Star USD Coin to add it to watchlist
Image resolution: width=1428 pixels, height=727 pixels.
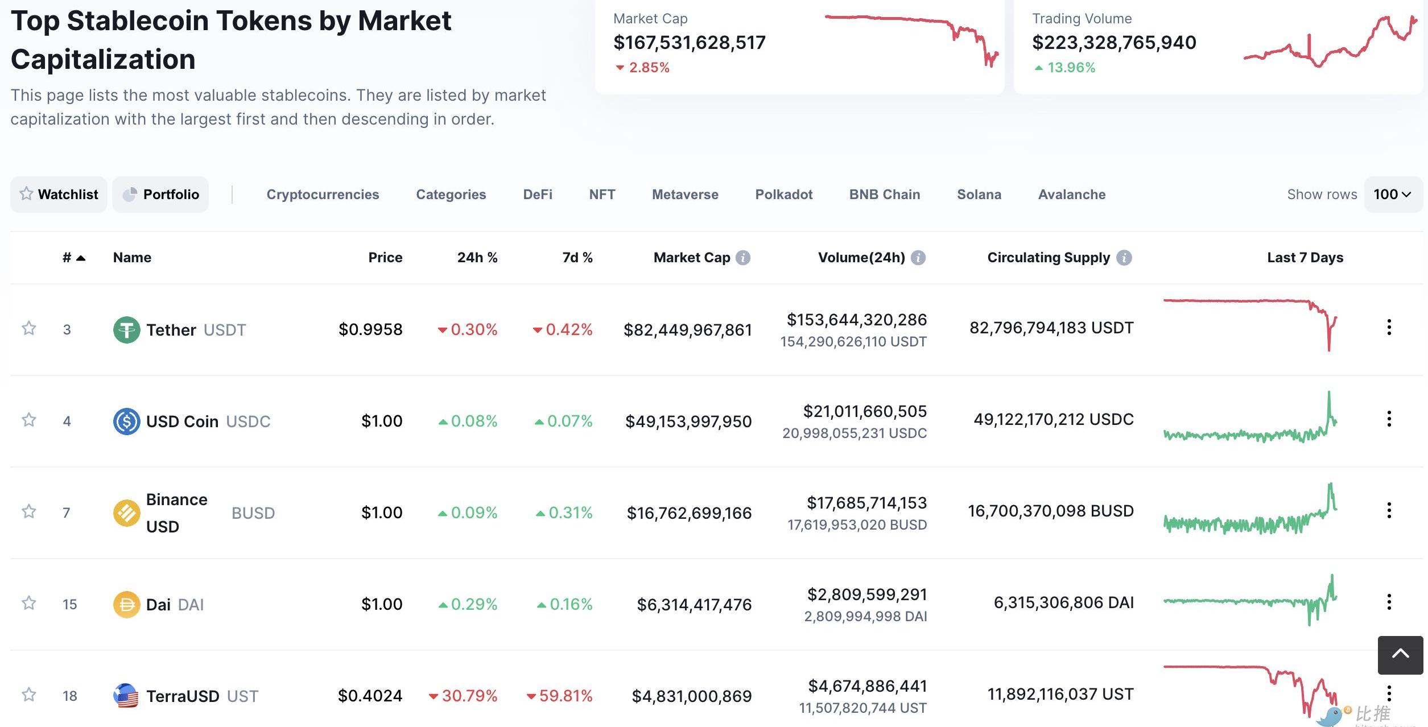28,420
